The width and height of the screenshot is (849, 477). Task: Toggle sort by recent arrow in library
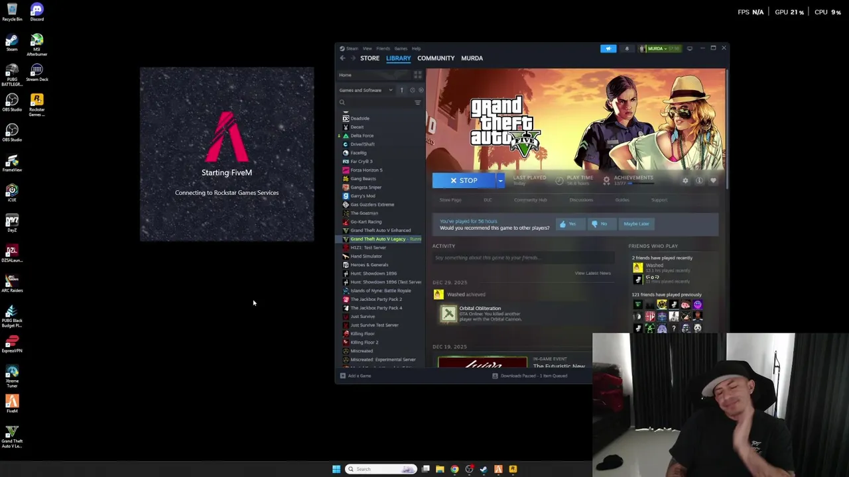(401, 90)
